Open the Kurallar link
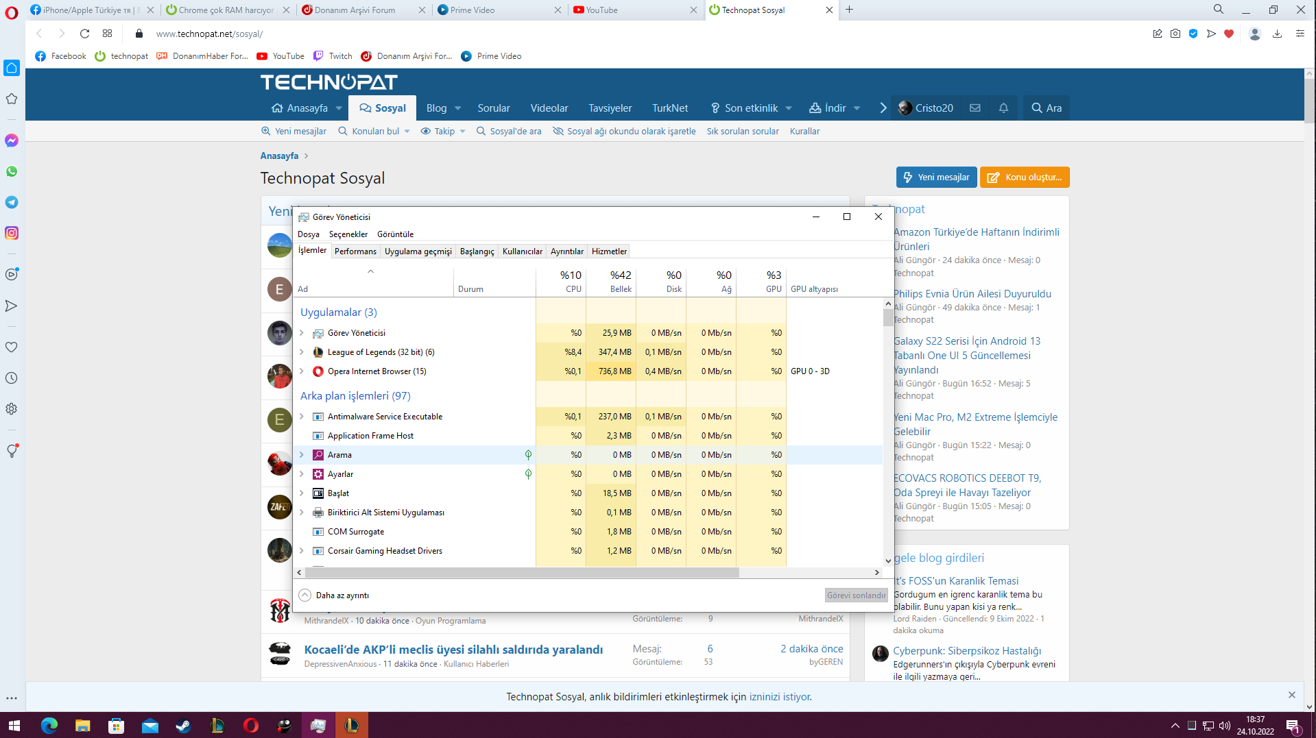 (x=804, y=131)
